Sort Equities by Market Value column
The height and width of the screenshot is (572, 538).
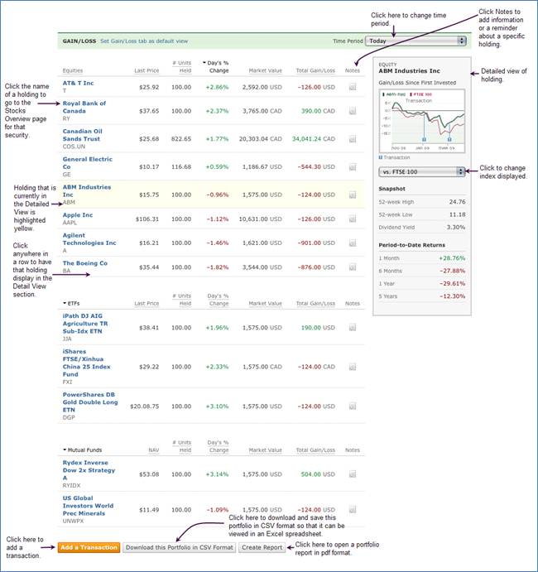click(265, 70)
